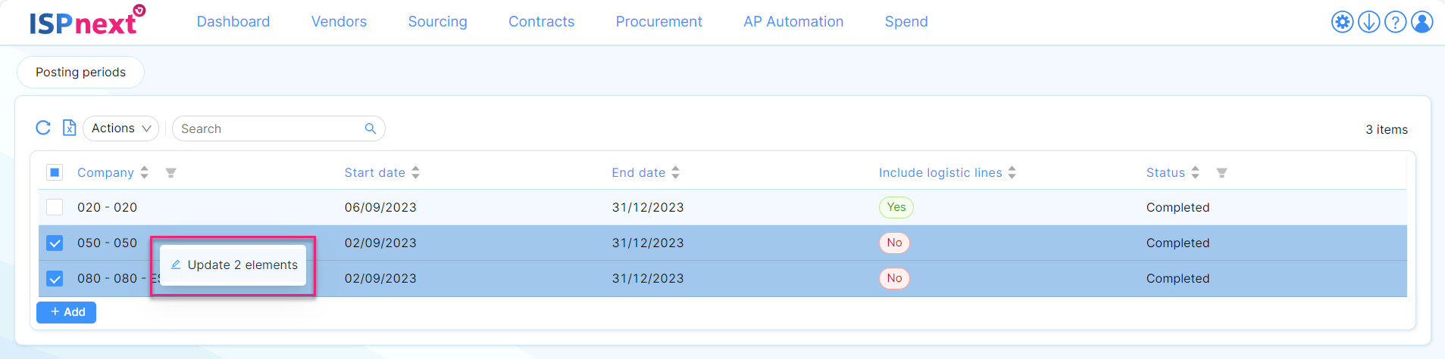Uncheck the 050 - 050 row checkbox
The width and height of the screenshot is (1445, 359).
[55, 243]
